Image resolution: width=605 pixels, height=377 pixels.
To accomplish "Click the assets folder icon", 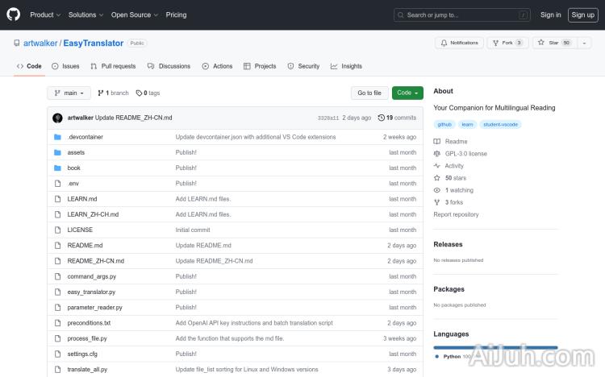I will (x=57, y=152).
